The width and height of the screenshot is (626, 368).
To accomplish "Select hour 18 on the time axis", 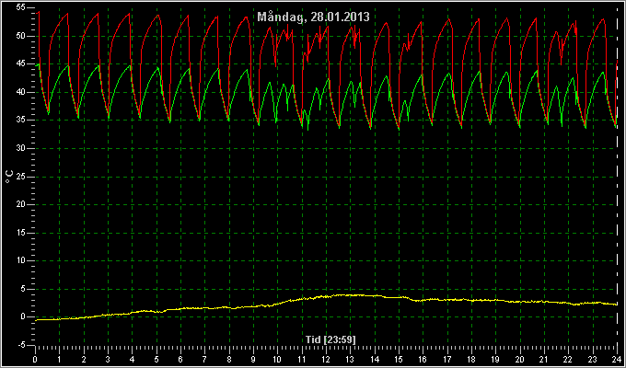I will tap(471, 360).
